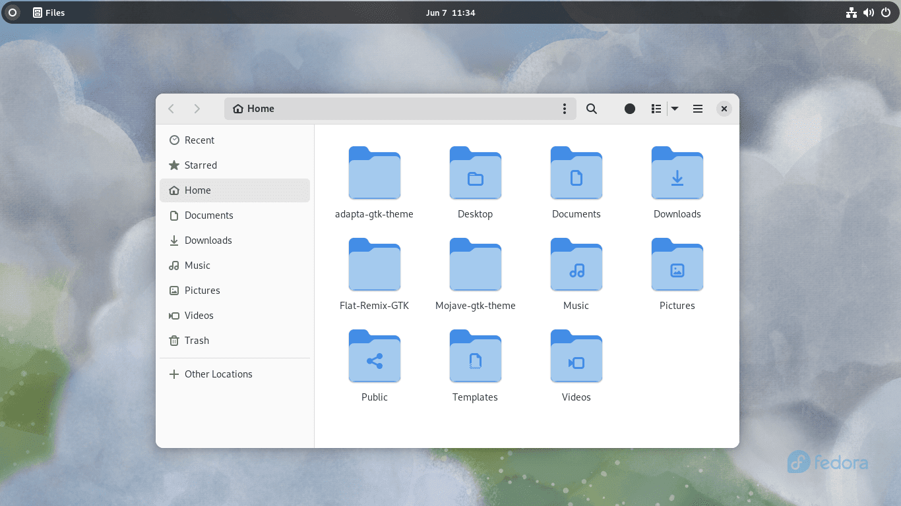
Task: Open Other Locations from the sidebar
Action: (211, 374)
